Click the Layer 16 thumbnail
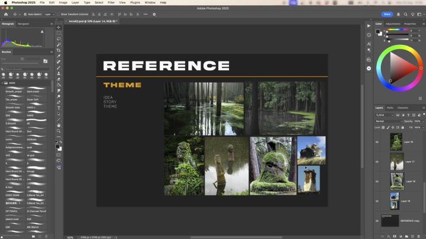Screen dimensions: 426x239 point(396,142)
